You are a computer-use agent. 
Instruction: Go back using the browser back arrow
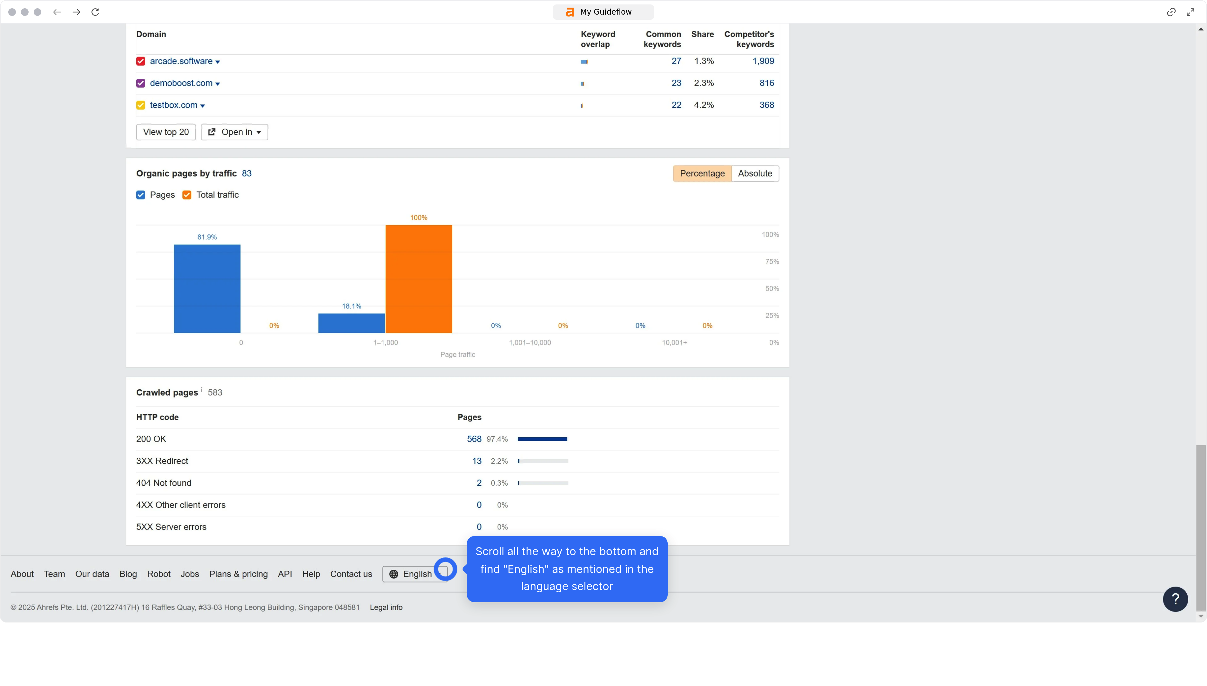[x=57, y=12]
